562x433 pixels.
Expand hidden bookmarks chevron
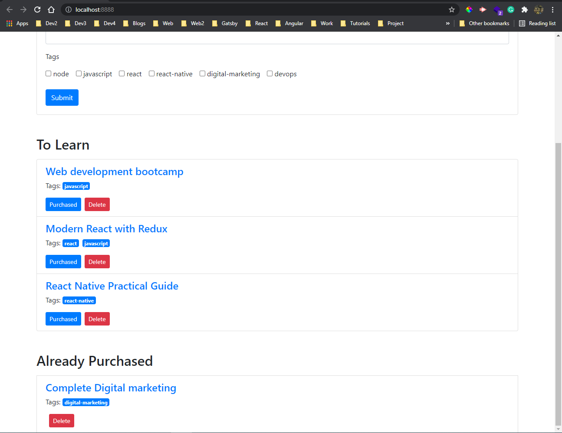[448, 23]
